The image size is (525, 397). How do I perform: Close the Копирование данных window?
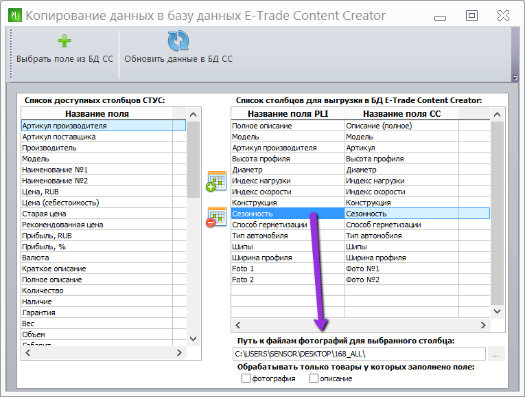click(503, 15)
